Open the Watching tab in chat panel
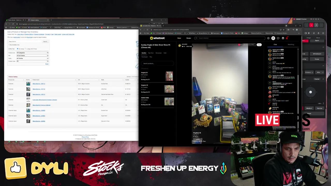331x186 pixels. pyautogui.click(x=291, y=45)
